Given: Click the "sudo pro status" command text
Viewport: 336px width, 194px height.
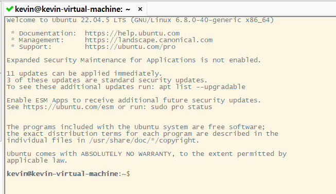Looking at the screenshot, I should coord(181,107).
